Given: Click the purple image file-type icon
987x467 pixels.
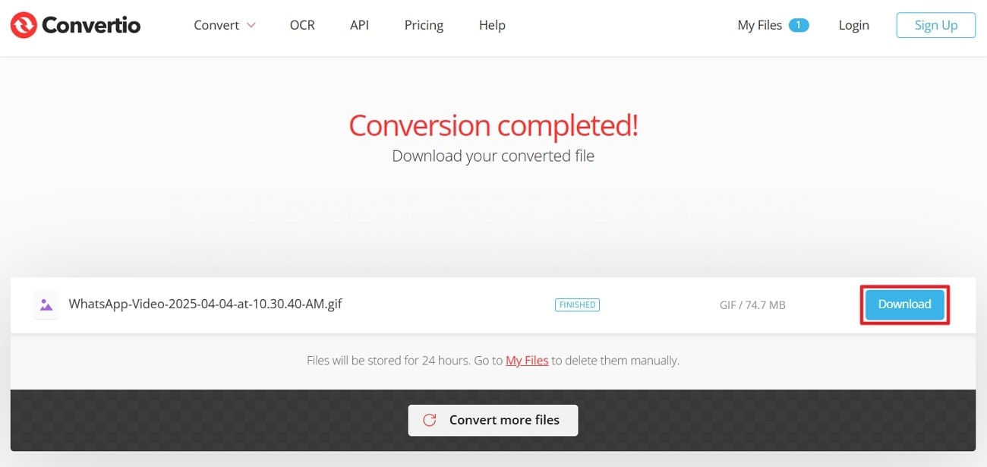Looking at the screenshot, I should [x=46, y=304].
